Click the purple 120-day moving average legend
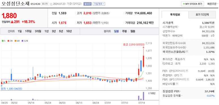 (25, 41)
